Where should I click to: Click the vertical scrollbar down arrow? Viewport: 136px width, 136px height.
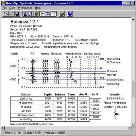click(133, 124)
